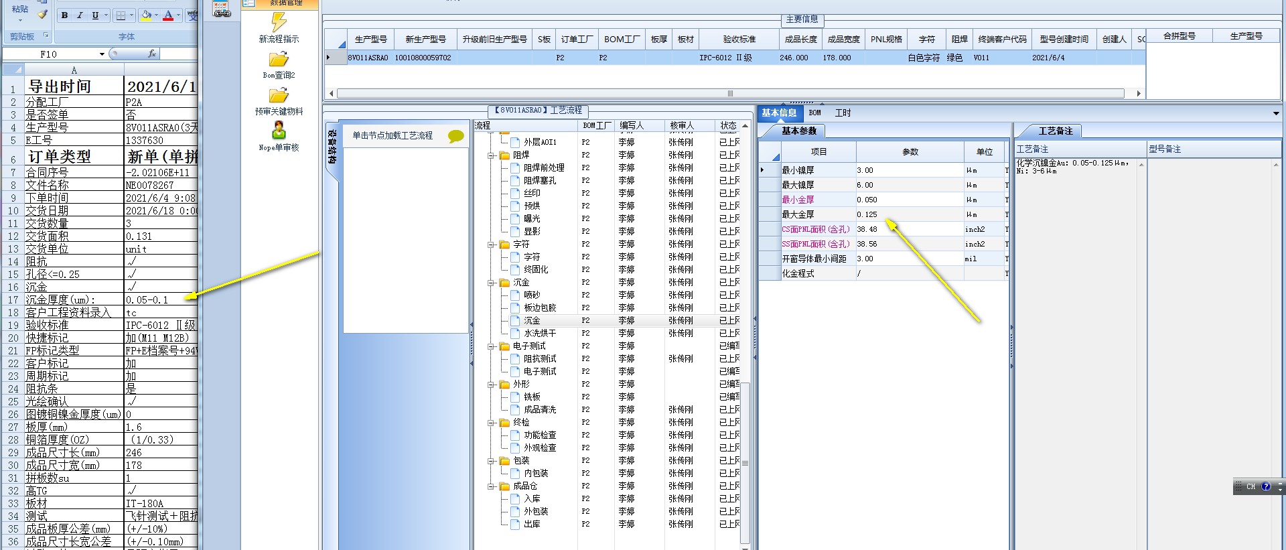1286x550 pixels.
Task: Click the 阻焊 folder icon
Action: 505,155
